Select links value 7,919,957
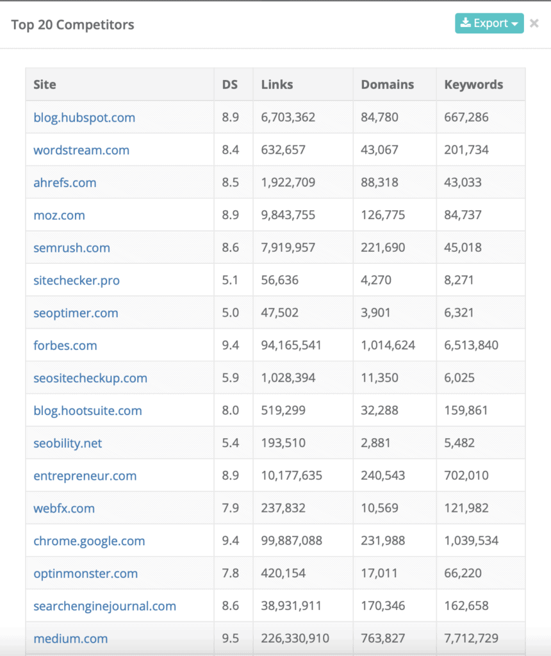Image resolution: width=551 pixels, height=656 pixels. click(x=288, y=248)
